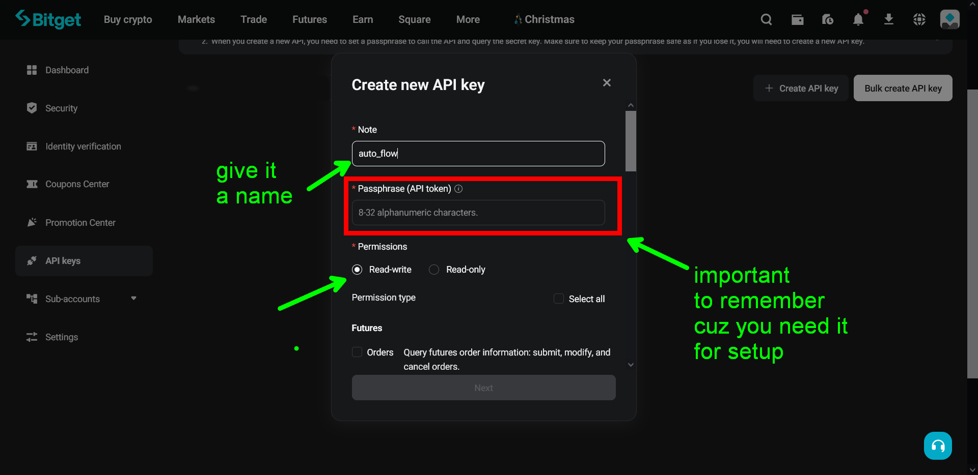Click the Settings sliders icon
This screenshot has width=978, height=475.
point(32,337)
